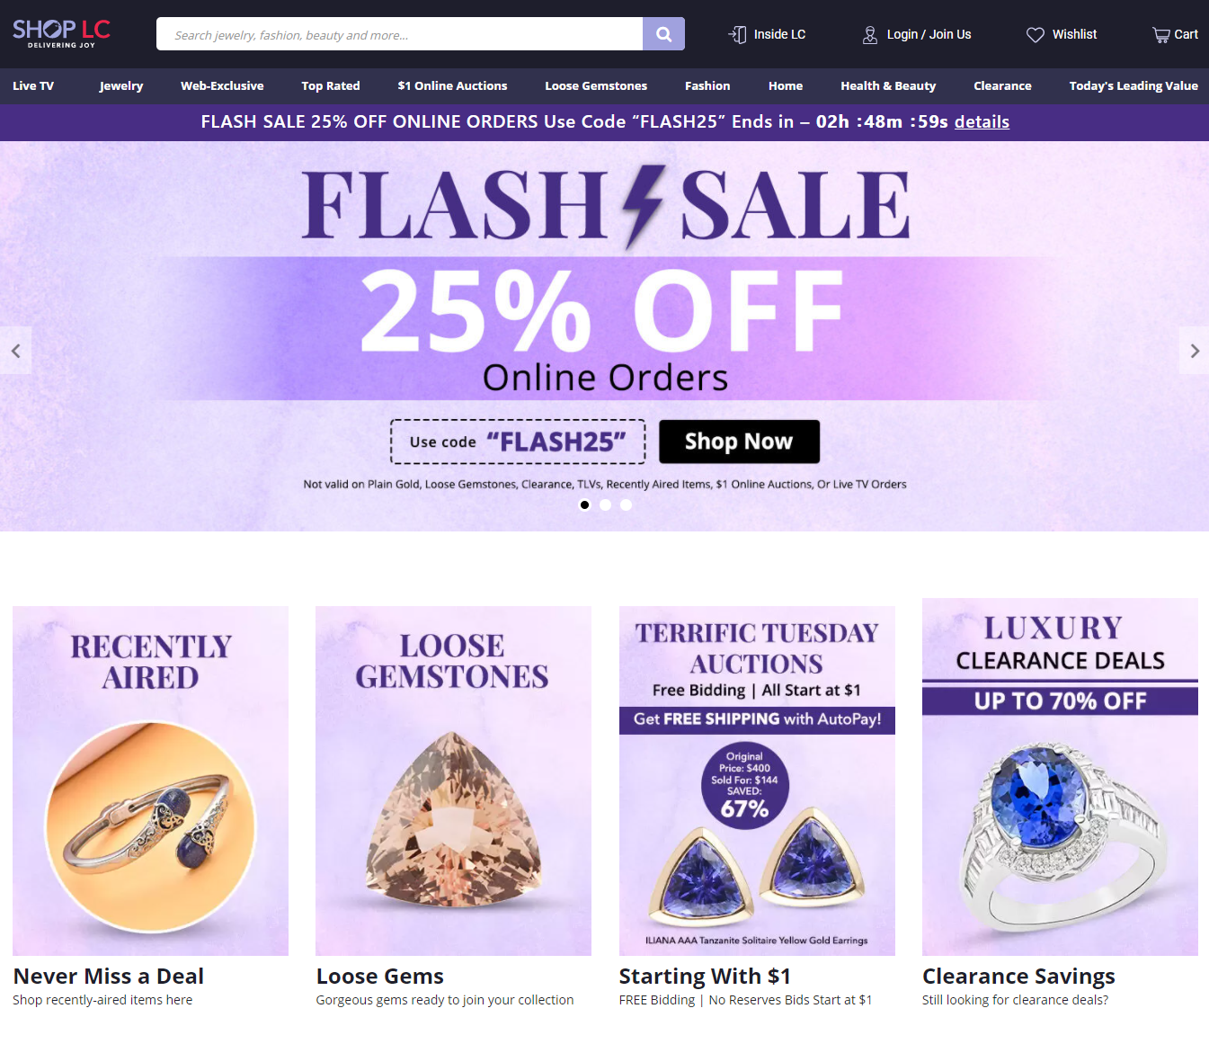Open the flash sale details link
The width and height of the screenshot is (1209, 1044).
click(982, 121)
